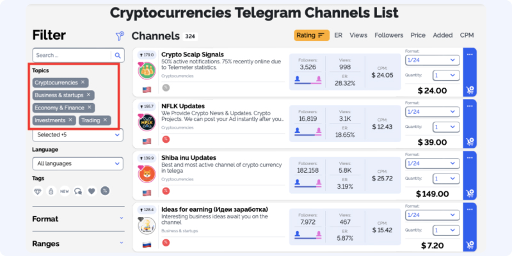Sort channels by CPM tab

(467, 35)
